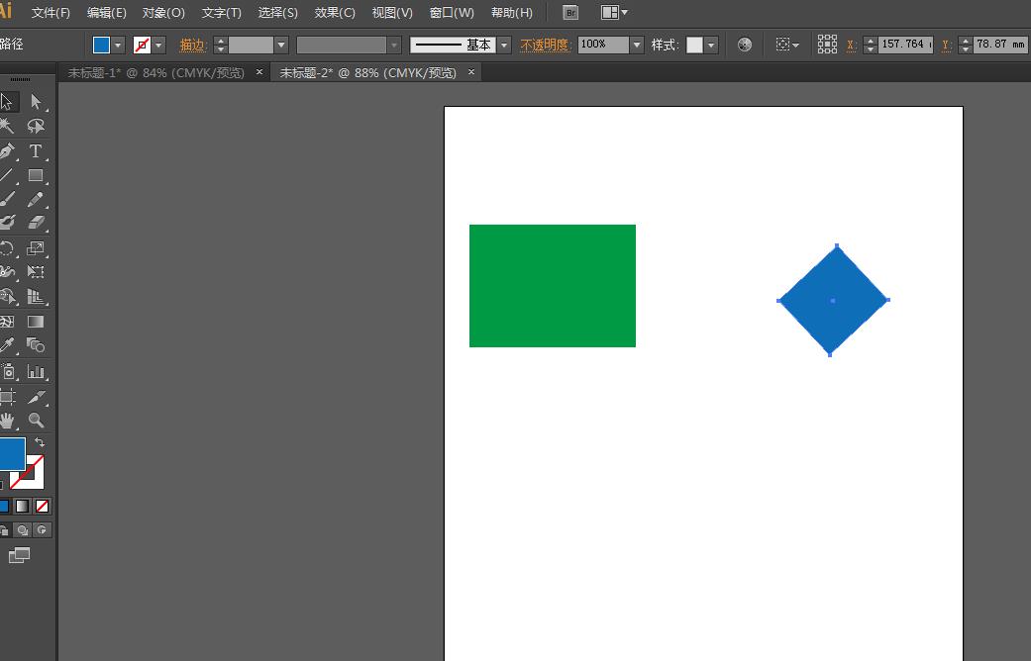The image size is (1031, 661).
Task: Open the 对象(O) menu
Action: pyautogui.click(x=163, y=13)
